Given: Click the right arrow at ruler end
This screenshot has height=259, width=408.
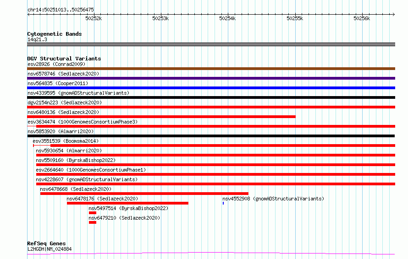Looking at the screenshot, I should 394,14.
